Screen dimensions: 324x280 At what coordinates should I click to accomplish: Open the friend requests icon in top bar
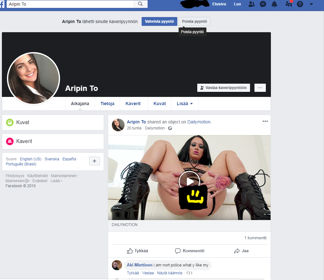coord(252,4)
